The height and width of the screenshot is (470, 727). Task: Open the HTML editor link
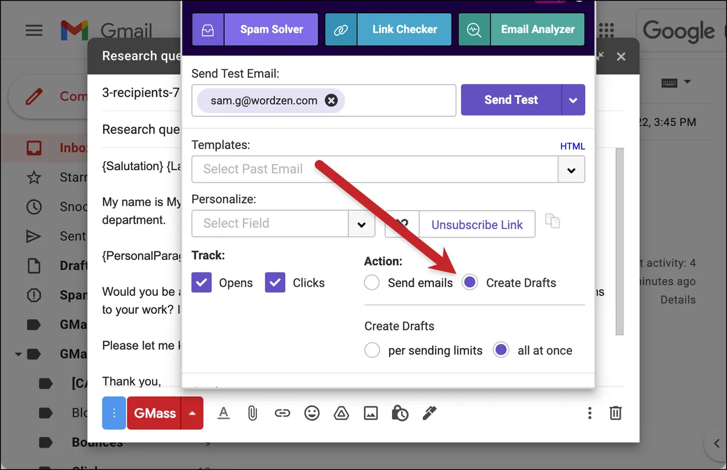click(573, 146)
